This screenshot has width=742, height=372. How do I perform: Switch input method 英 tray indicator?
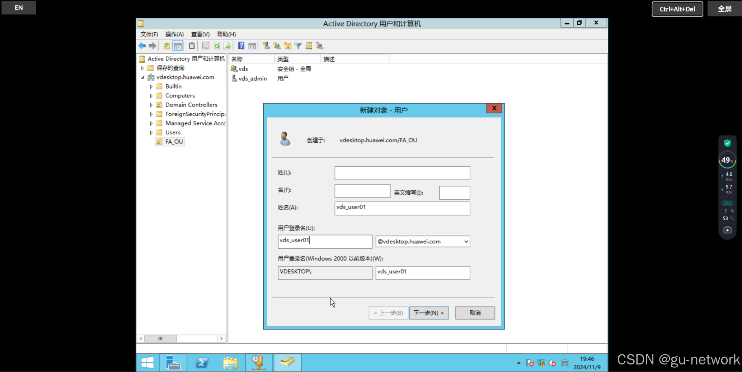[565, 363]
